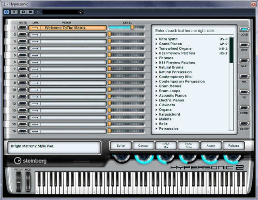This screenshot has width=258, height=200.
Task: Click the link arrow on channel 15
Action: [35, 124]
